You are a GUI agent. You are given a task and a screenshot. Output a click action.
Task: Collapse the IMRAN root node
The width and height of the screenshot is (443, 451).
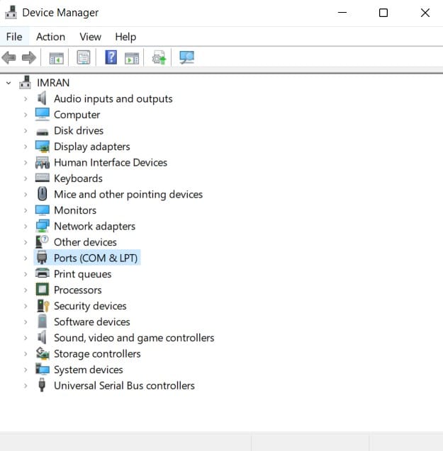(x=9, y=83)
